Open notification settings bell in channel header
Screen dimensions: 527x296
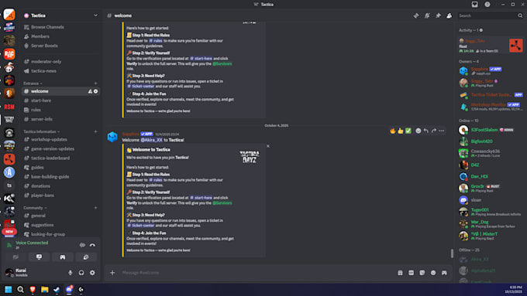(427, 15)
